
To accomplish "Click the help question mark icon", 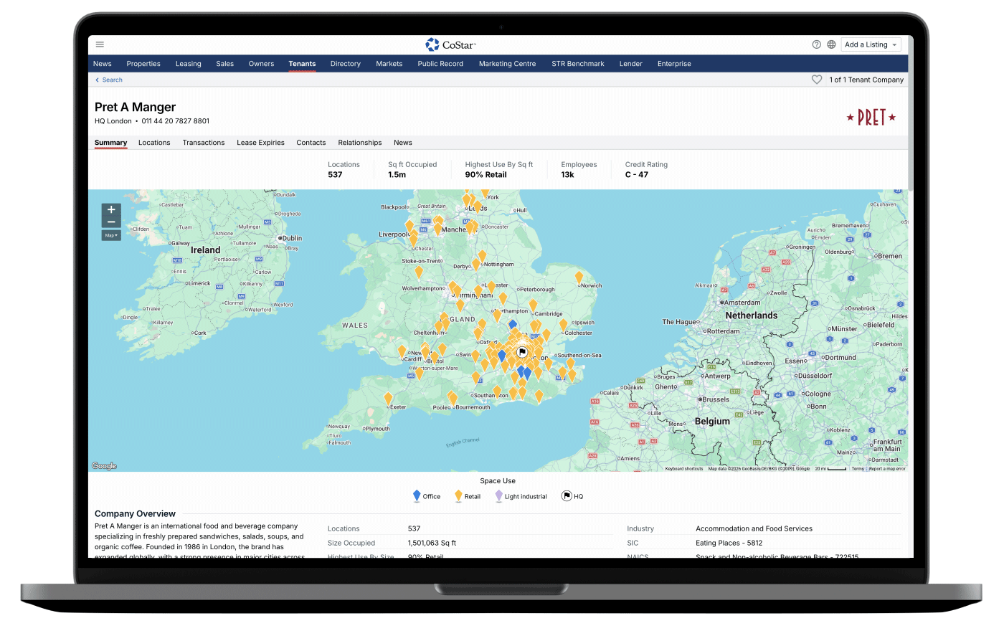I will coord(816,44).
